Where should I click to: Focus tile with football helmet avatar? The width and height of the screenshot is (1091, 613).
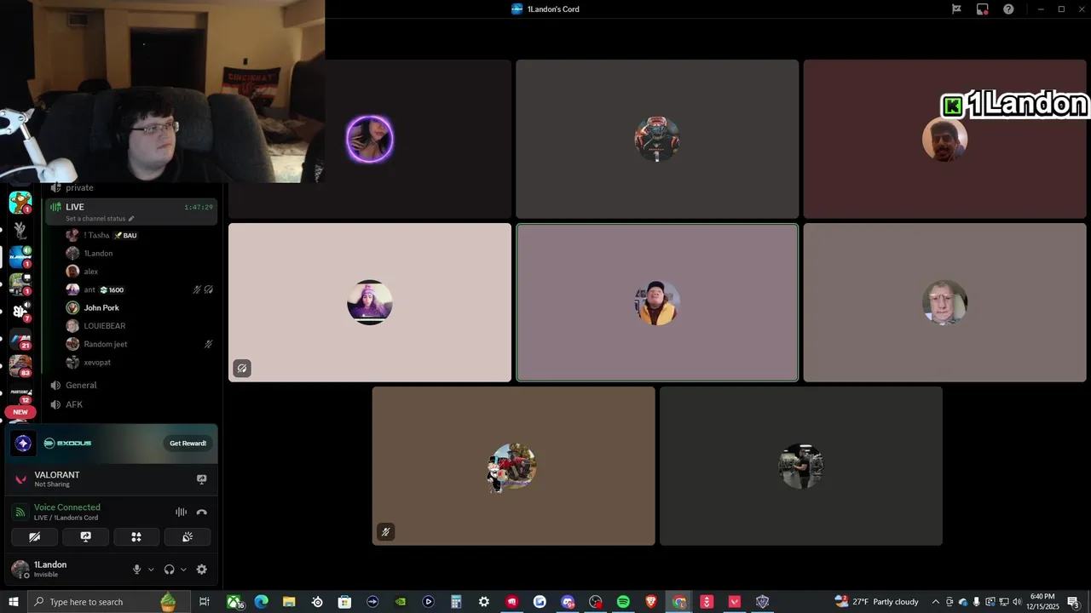click(x=657, y=139)
